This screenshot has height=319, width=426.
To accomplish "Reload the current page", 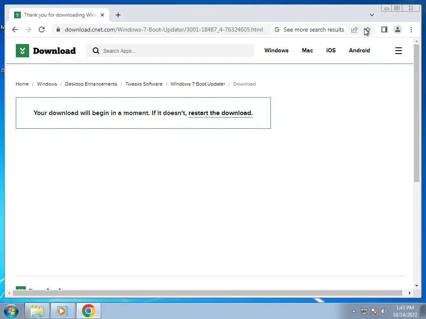I will pyautogui.click(x=42, y=29).
